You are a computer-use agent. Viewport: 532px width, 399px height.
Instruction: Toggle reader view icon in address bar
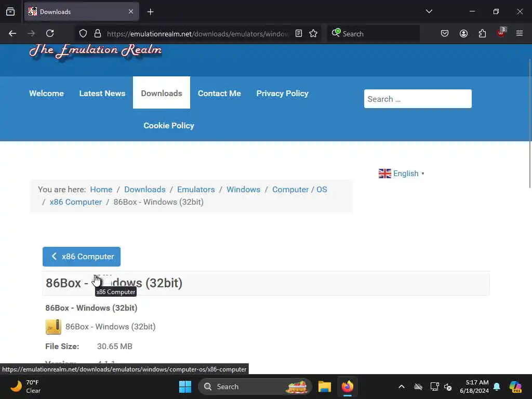click(x=299, y=34)
